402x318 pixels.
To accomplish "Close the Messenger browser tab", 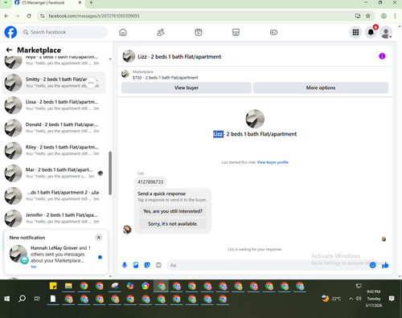I will (80, 2).
